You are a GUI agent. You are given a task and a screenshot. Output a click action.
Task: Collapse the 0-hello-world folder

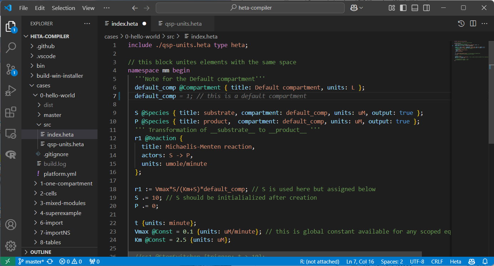[x=59, y=95]
